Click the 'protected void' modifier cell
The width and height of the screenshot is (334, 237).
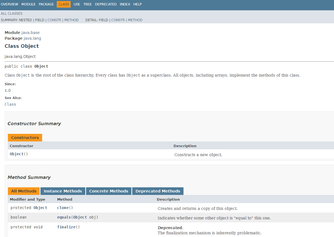(x=27, y=227)
